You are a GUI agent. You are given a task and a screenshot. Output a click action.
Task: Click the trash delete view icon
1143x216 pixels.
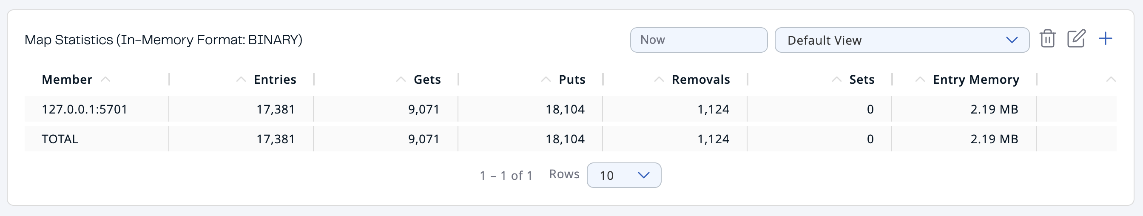click(1047, 39)
